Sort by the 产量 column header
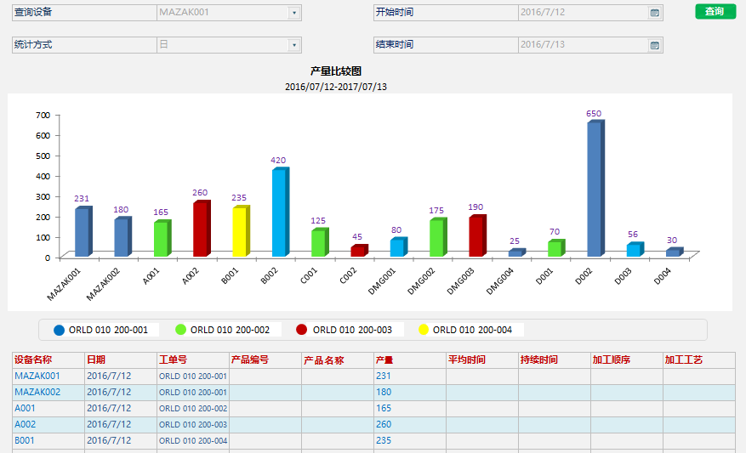Viewport: 746px width, 453px height. click(385, 360)
